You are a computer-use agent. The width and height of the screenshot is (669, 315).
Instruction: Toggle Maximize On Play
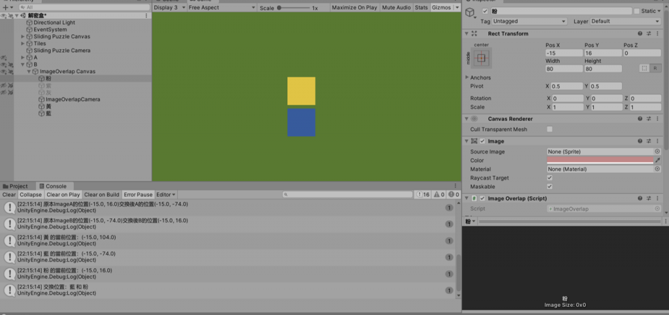355,8
